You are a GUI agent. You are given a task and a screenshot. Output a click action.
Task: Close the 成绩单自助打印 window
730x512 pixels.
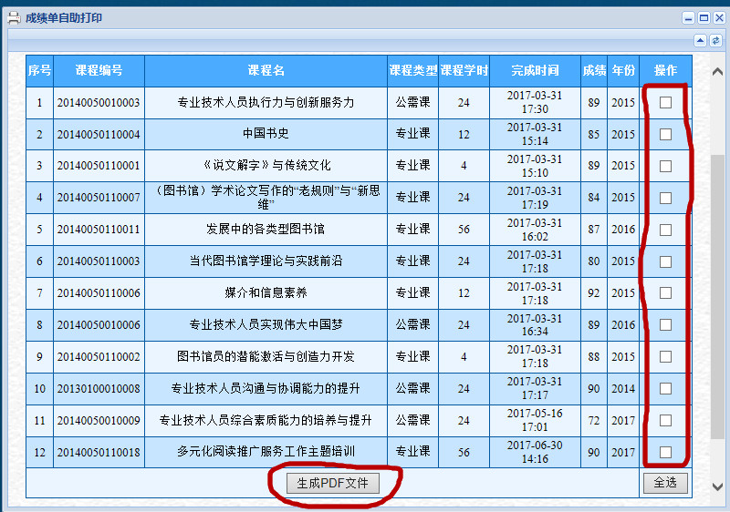719,18
